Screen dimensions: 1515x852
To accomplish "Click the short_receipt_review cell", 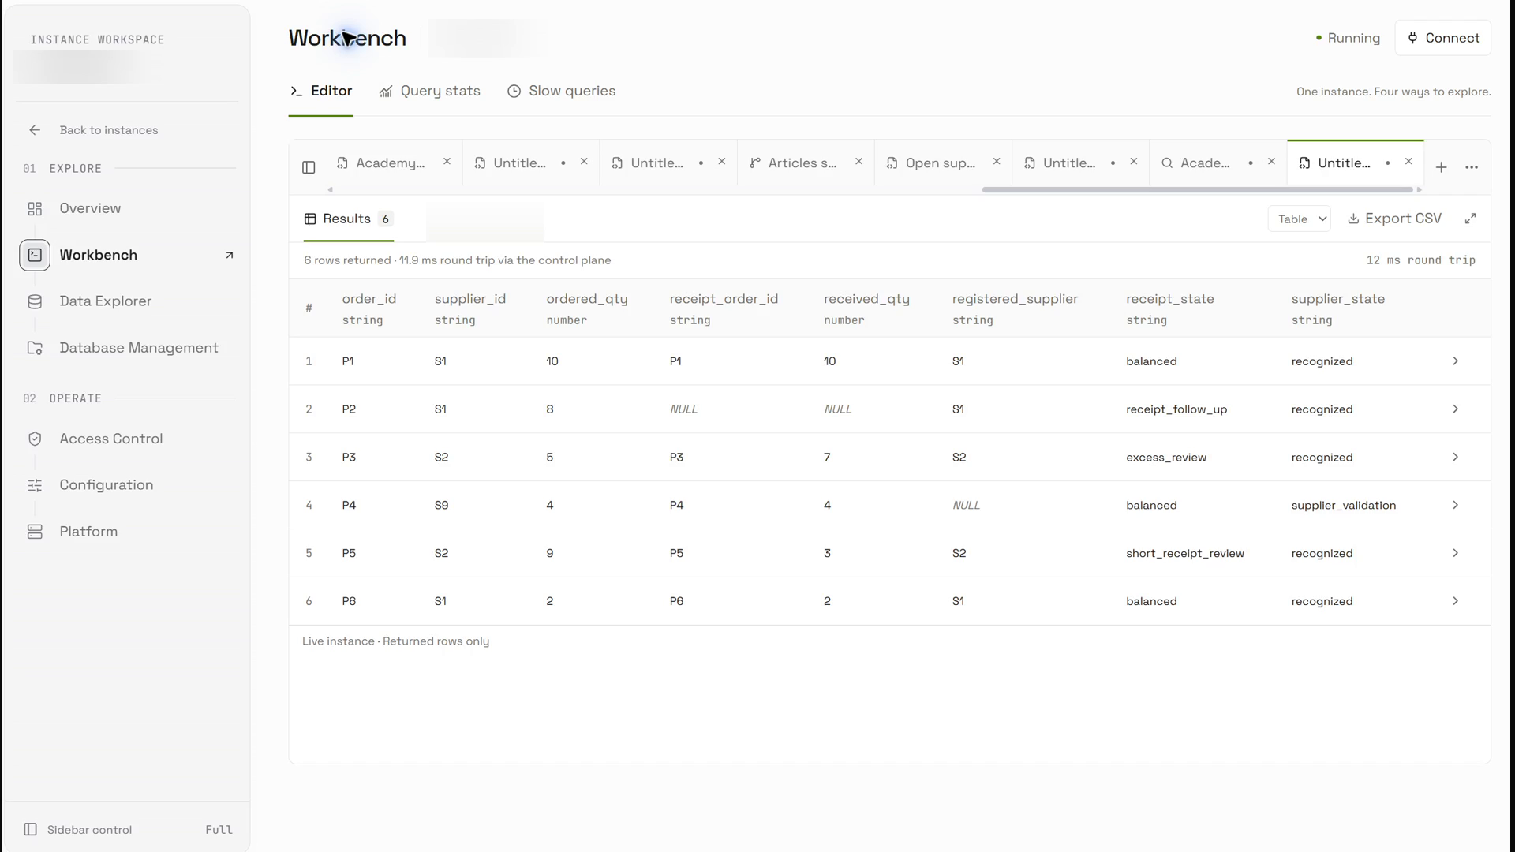I will coord(1184,554).
